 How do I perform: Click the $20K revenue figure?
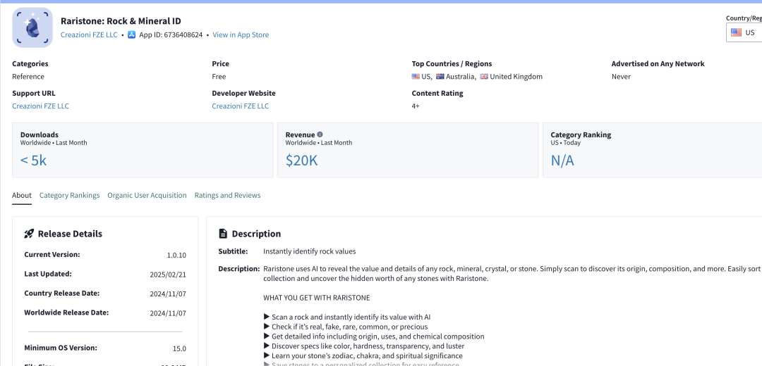coord(301,160)
